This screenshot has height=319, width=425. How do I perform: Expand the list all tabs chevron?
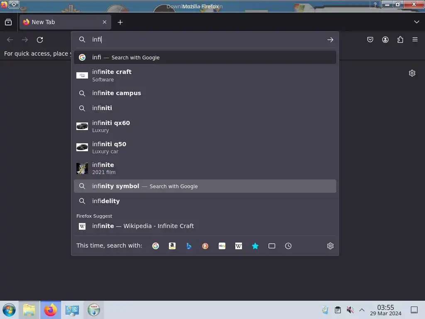417,22
